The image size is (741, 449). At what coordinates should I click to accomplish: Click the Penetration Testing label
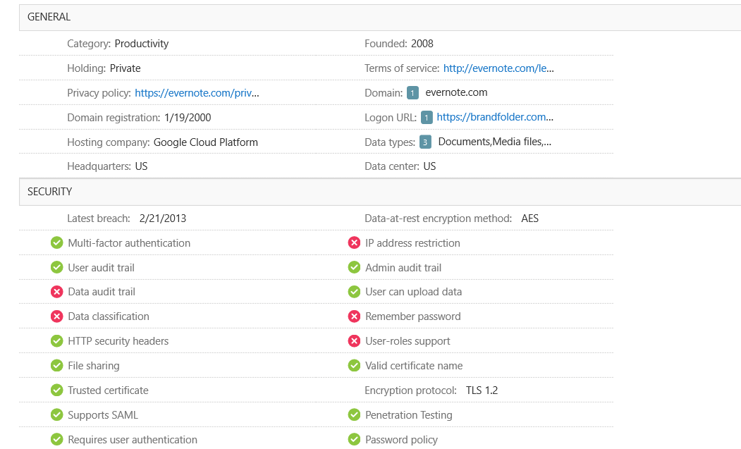409,415
